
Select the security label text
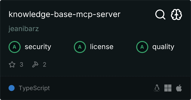[x=38, y=47]
